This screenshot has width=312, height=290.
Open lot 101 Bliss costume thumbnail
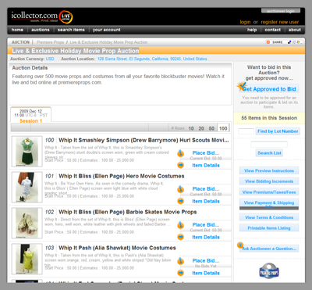[x=27, y=187]
